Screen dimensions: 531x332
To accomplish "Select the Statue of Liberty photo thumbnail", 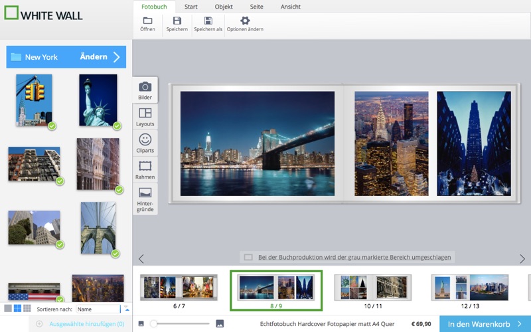I will 98,100.
